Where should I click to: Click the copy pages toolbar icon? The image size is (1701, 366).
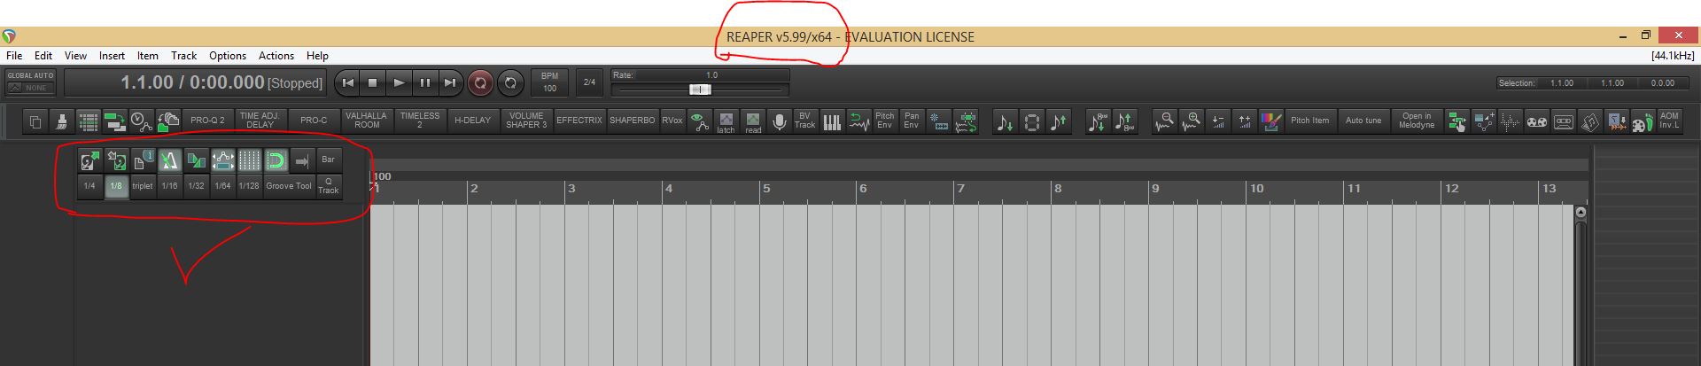coord(35,121)
